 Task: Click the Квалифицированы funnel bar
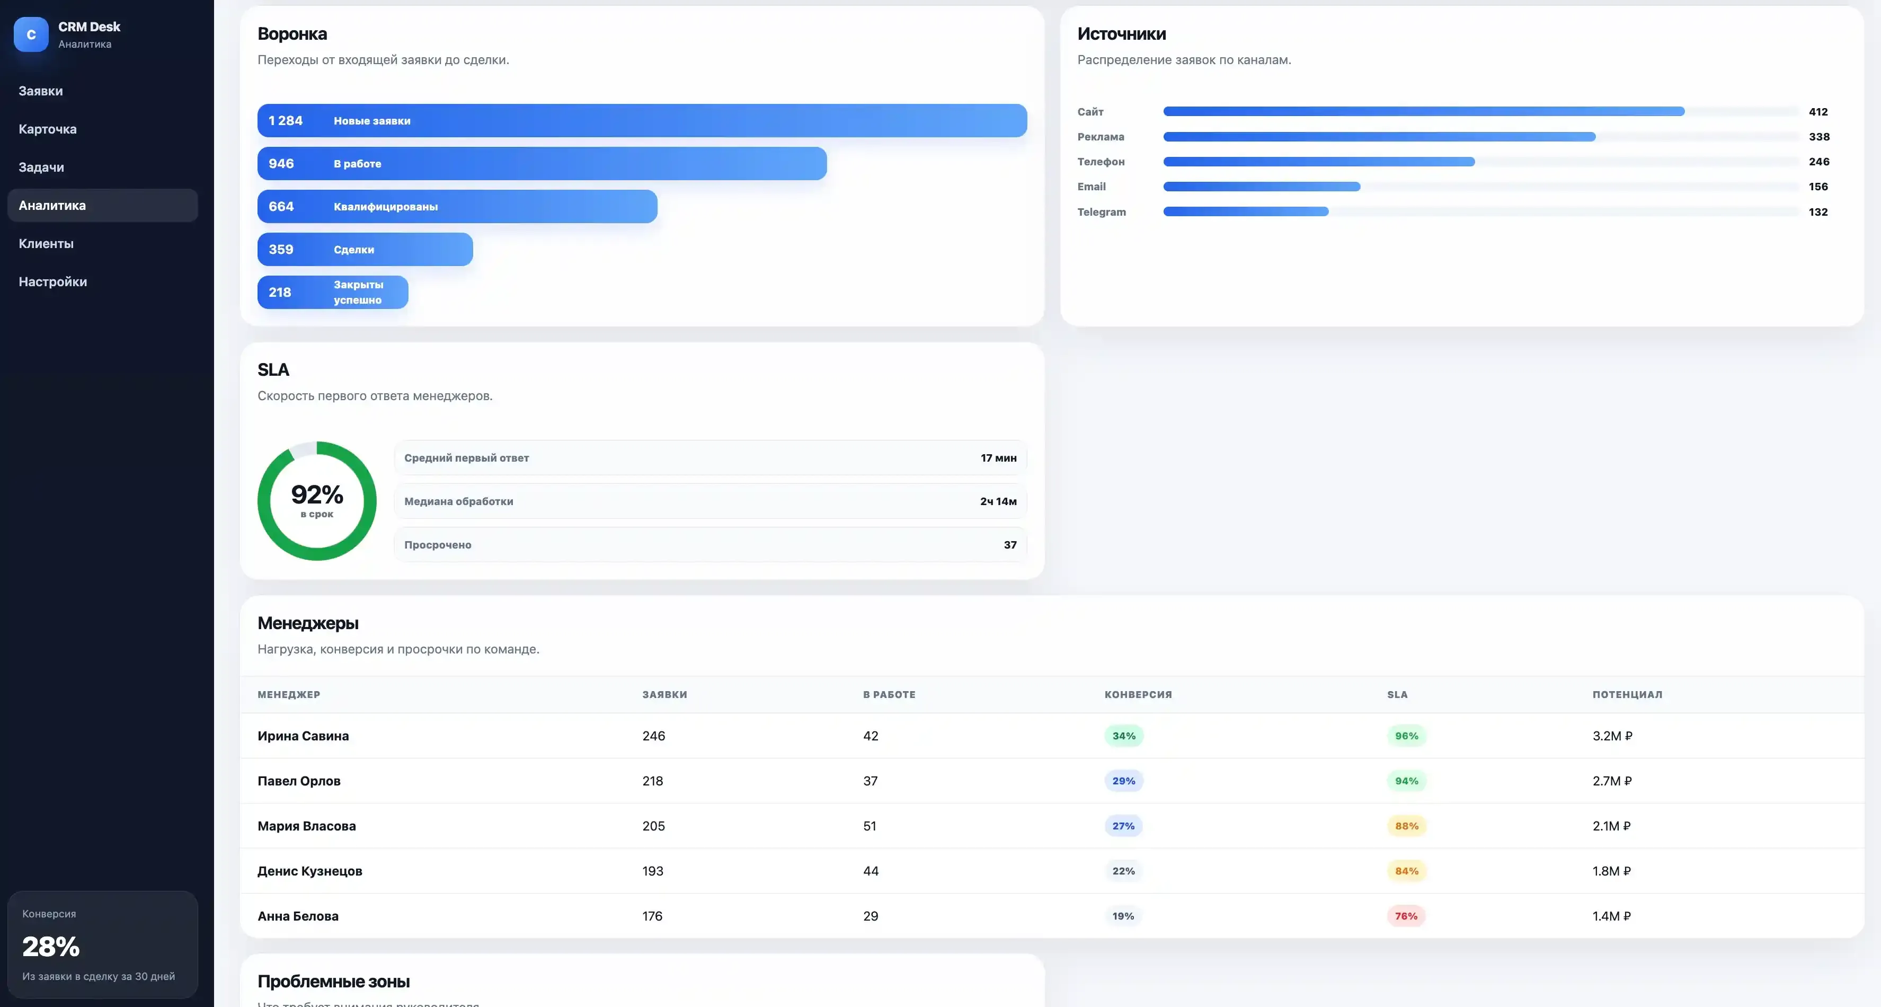click(457, 207)
